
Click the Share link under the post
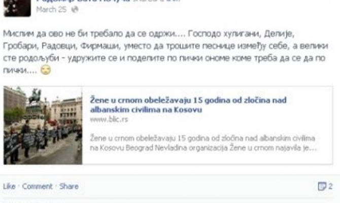point(69,186)
